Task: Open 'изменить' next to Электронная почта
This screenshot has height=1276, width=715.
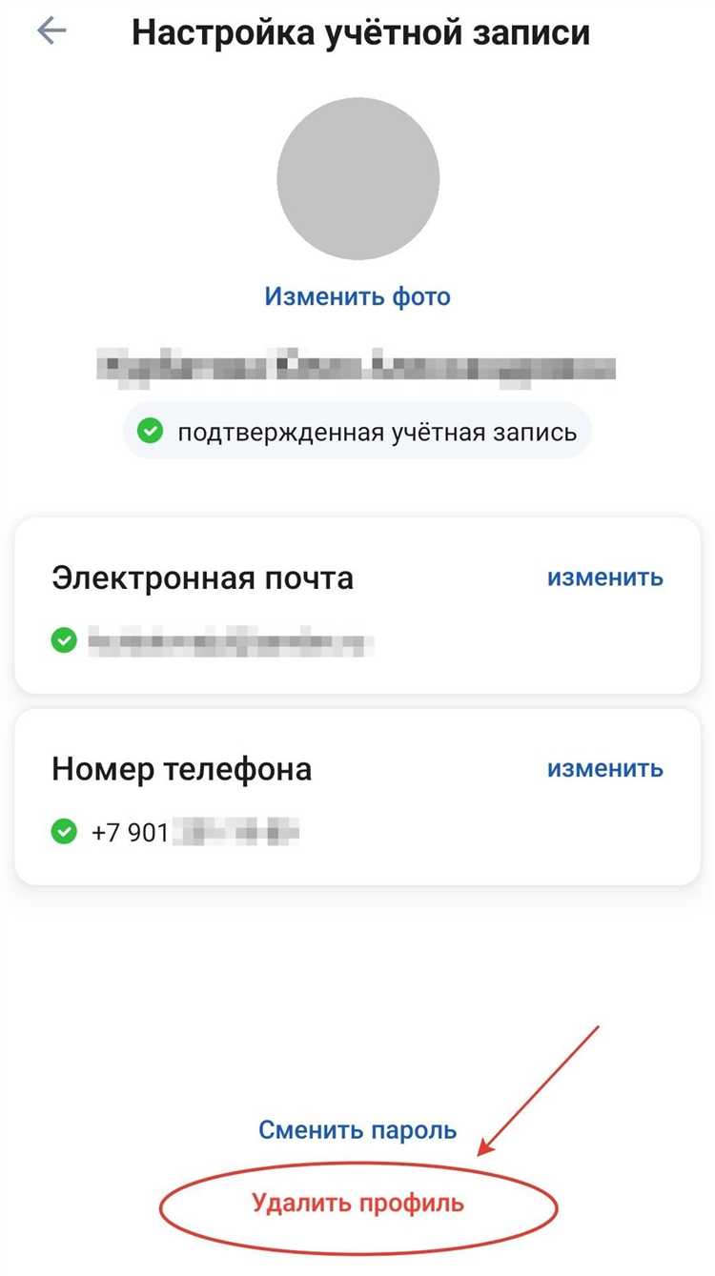Action: (x=605, y=577)
